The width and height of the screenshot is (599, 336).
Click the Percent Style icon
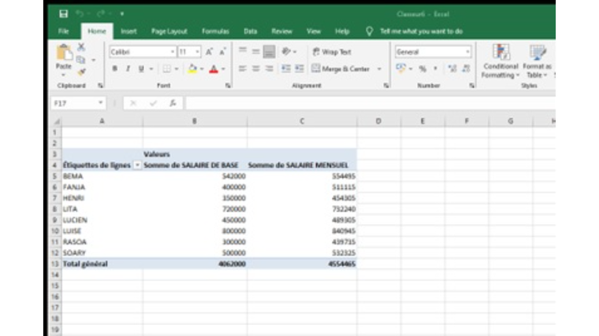coord(422,69)
